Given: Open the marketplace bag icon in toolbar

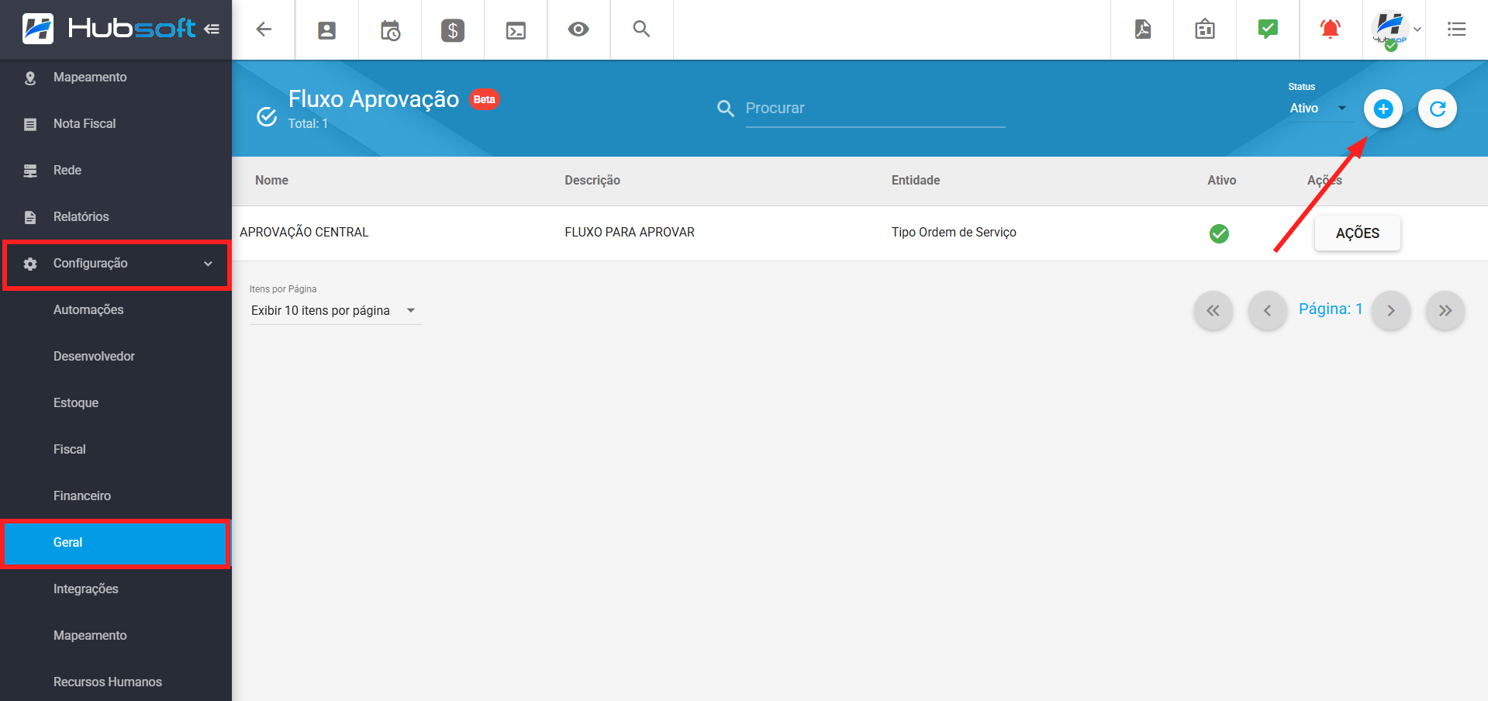Looking at the screenshot, I should point(1204,29).
